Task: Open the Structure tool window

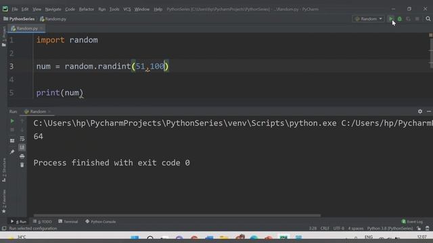Action: [4, 169]
